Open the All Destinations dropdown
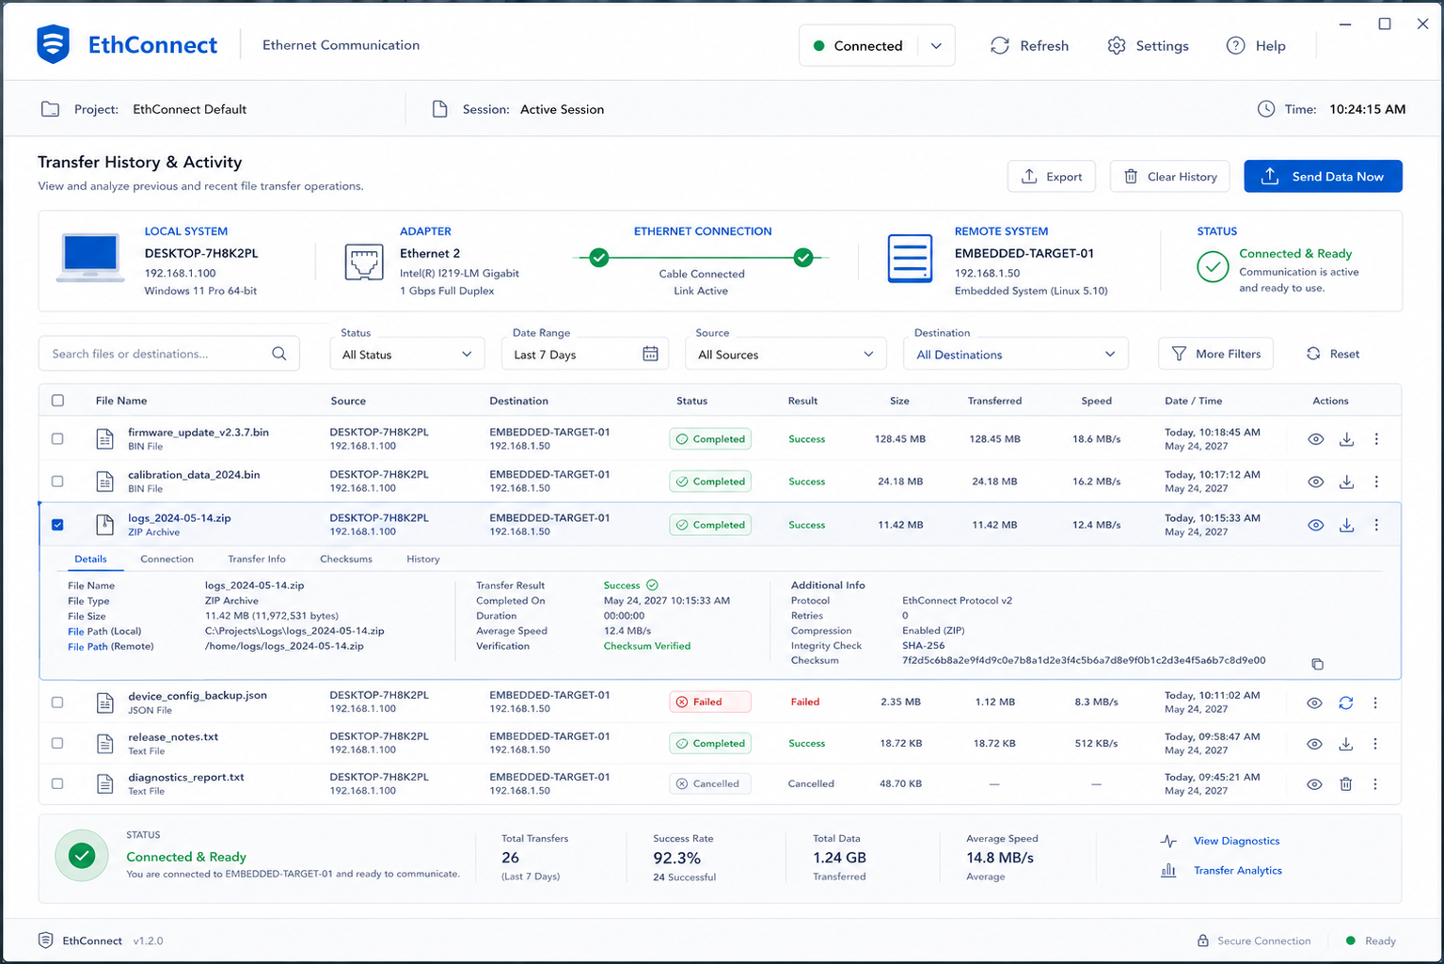The image size is (1444, 964). point(1016,354)
